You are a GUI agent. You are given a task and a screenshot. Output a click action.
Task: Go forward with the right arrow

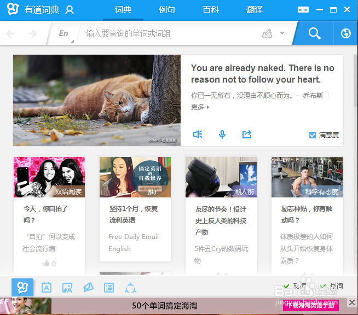(x=33, y=34)
